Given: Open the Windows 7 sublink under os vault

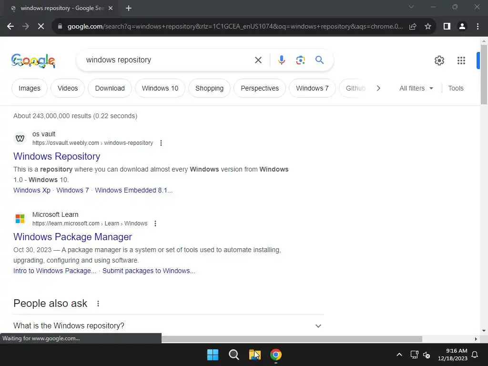Looking at the screenshot, I should coord(72,190).
